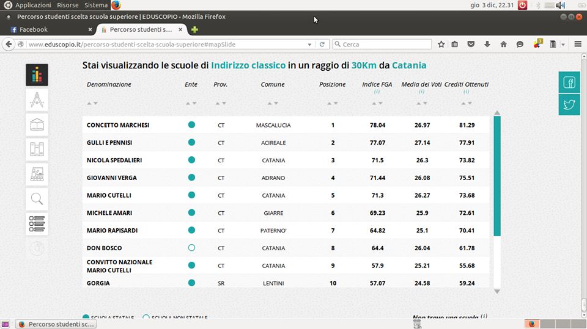Sort table by Indice FGA arrows

(x=377, y=103)
